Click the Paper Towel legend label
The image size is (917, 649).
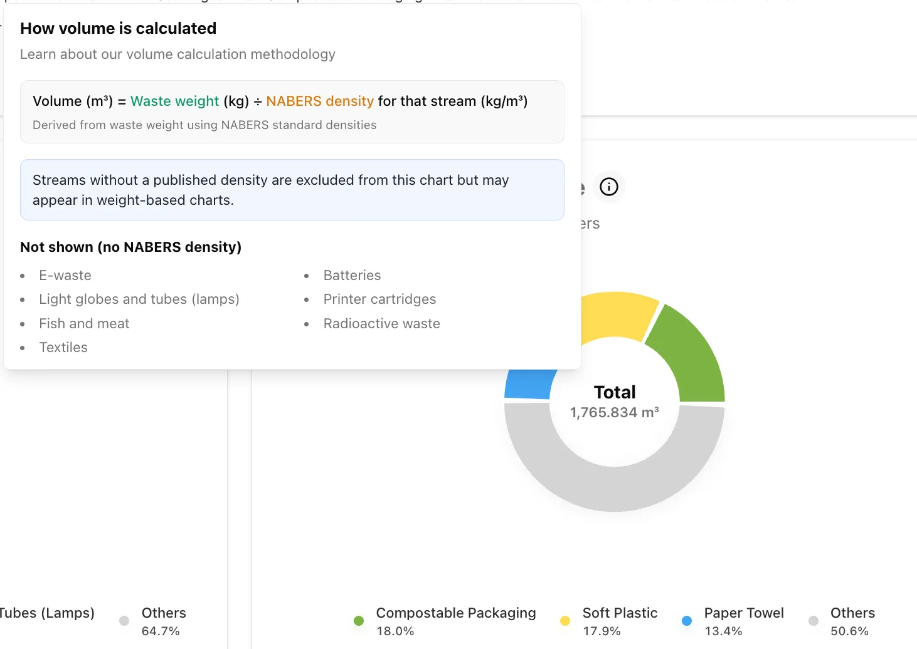[743, 613]
